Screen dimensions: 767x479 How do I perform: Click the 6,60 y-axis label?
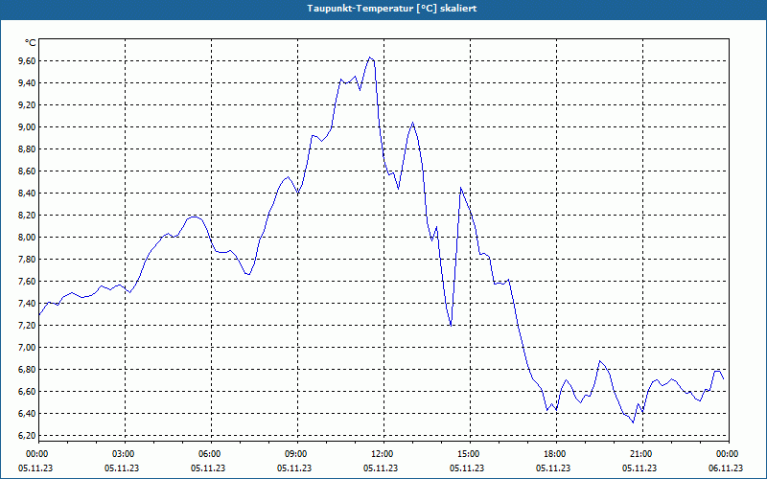tap(27, 392)
